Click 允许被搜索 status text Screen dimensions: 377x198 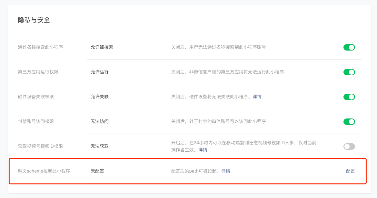tap(102, 47)
